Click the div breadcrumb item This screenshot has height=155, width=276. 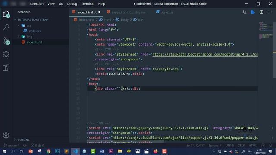[140, 20]
